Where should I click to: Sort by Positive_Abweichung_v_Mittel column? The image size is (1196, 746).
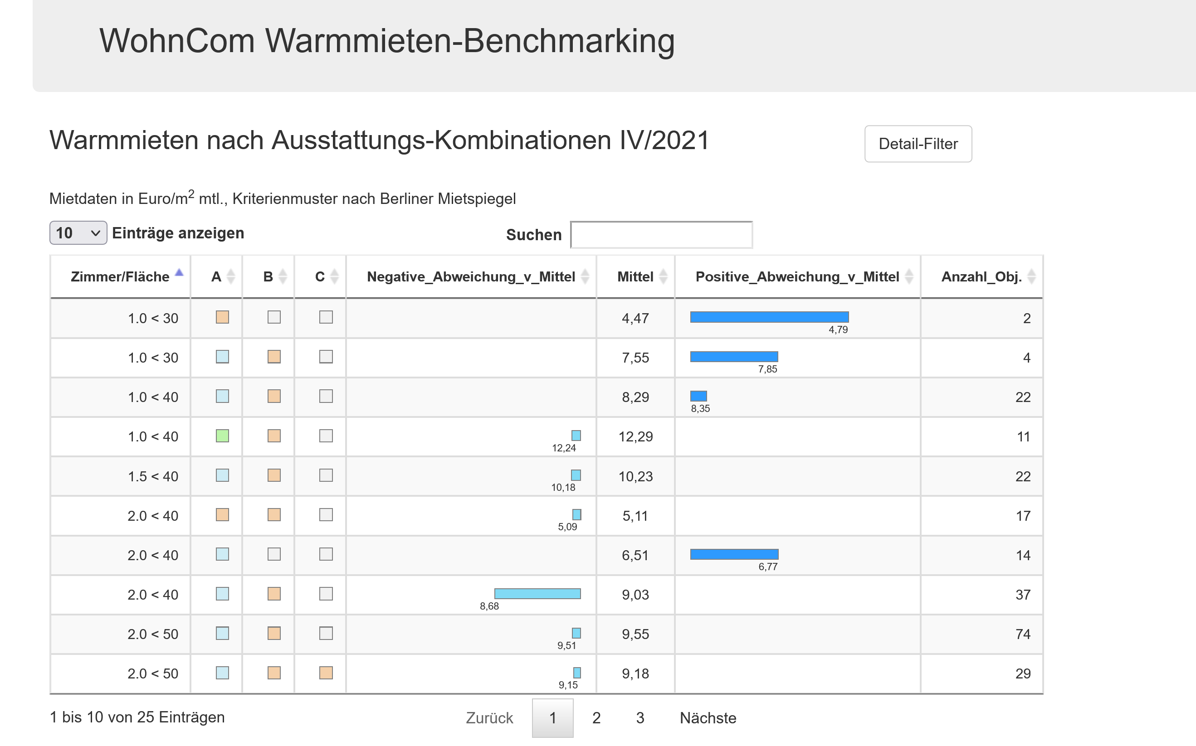[x=798, y=276]
